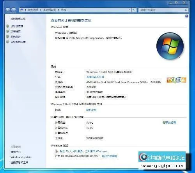
Task: Click the 系统分级不可用 rating link
Action: point(95,77)
